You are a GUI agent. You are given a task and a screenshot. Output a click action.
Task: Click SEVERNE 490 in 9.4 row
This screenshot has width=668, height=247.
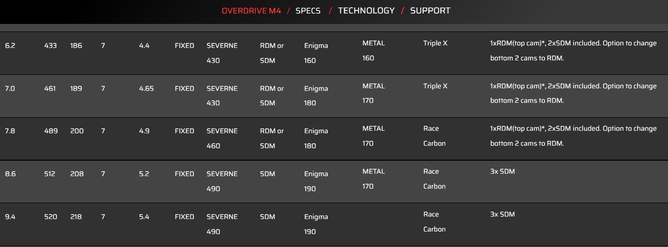pos(222,224)
